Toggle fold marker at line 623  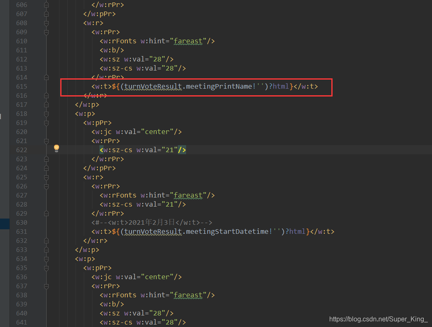tap(46, 159)
